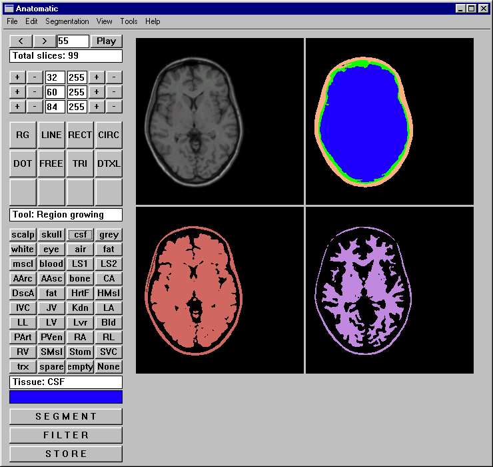Image resolution: width=493 pixels, height=467 pixels.
Task: Select the RG region growing tool
Action: click(23, 135)
